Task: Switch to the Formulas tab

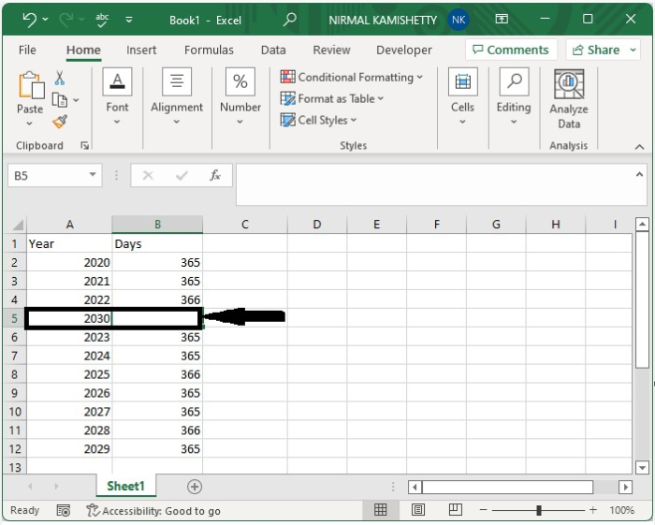Action: click(209, 51)
